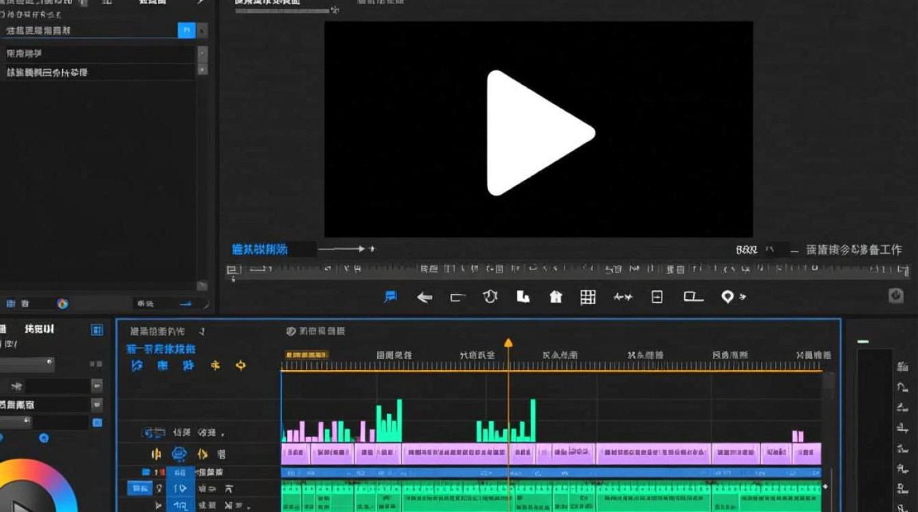This screenshot has width=918, height=512.
Task: Click the grey round button beside the transport bar
Action: click(x=896, y=296)
